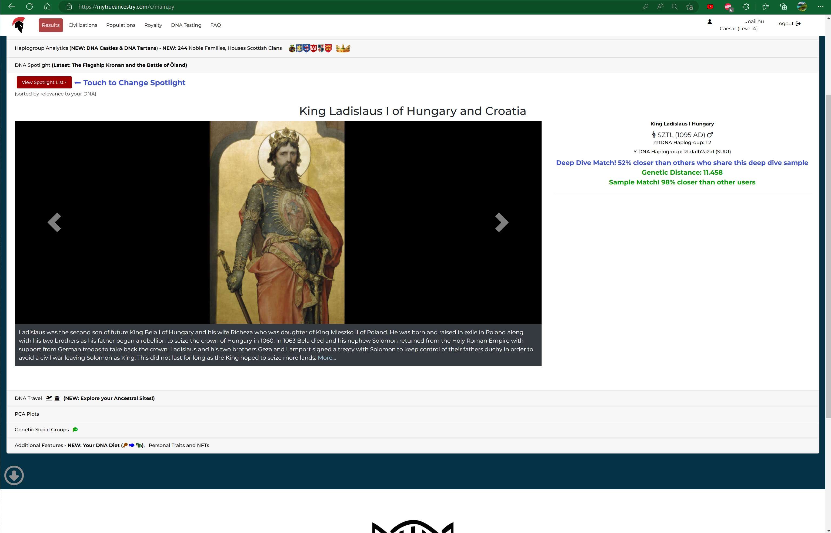Click the circular scroll-down arrow button
Image resolution: width=831 pixels, height=533 pixels.
click(x=14, y=475)
